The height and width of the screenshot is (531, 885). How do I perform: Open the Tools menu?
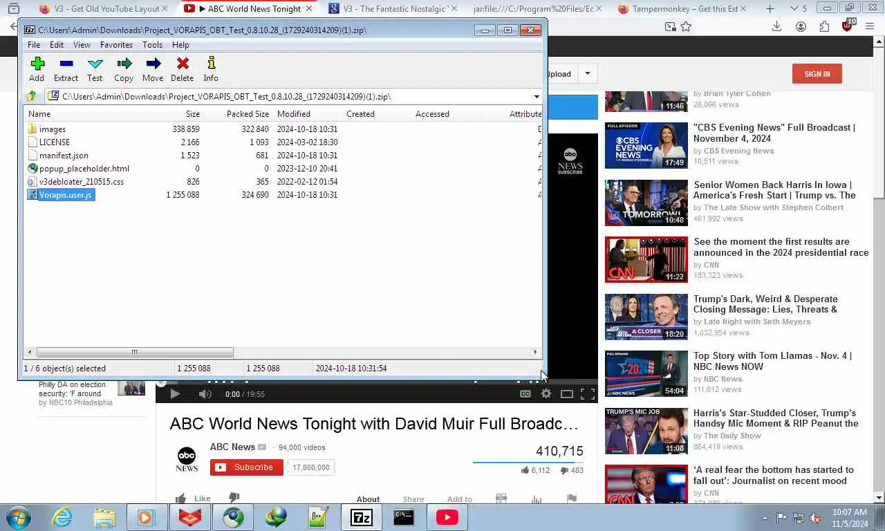click(152, 45)
